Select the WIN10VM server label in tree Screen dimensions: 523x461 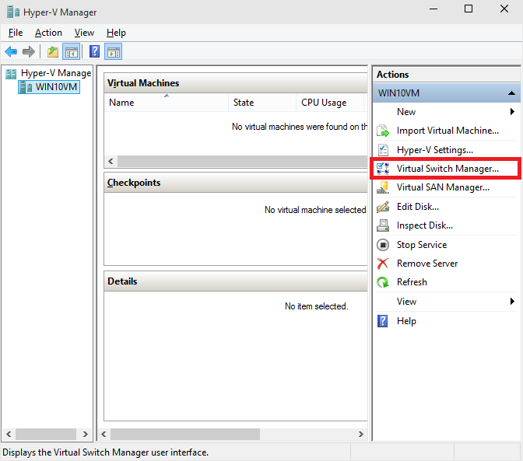(56, 87)
